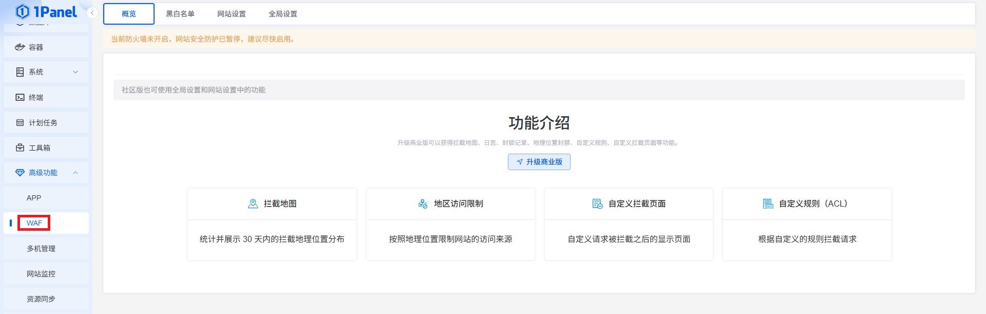Open 计划任务 in the sidebar

pyautogui.click(x=46, y=122)
